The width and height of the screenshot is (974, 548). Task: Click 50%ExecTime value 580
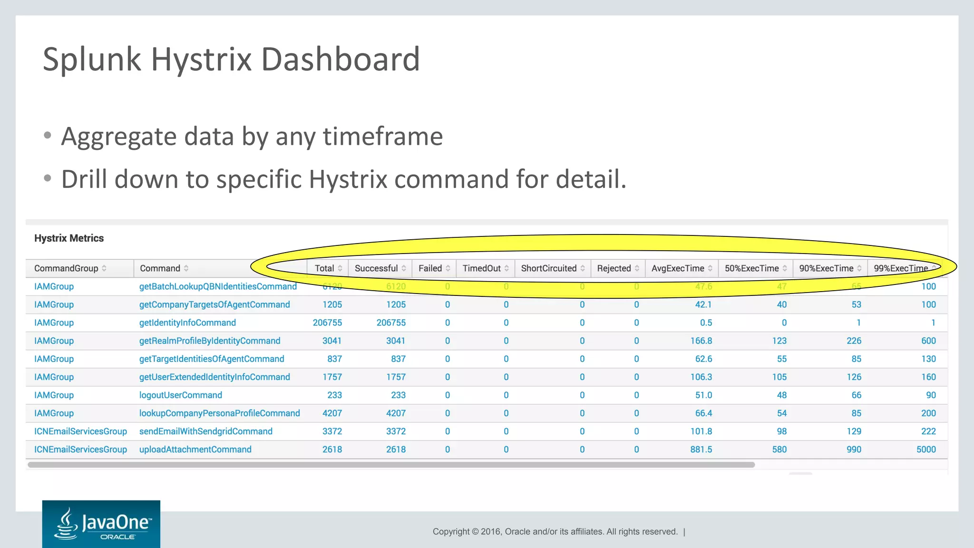(779, 449)
